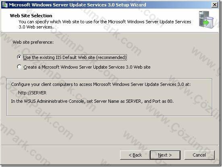222x167 pixels.
Task: Click the Web Site Selection heading
Action: click(31, 16)
